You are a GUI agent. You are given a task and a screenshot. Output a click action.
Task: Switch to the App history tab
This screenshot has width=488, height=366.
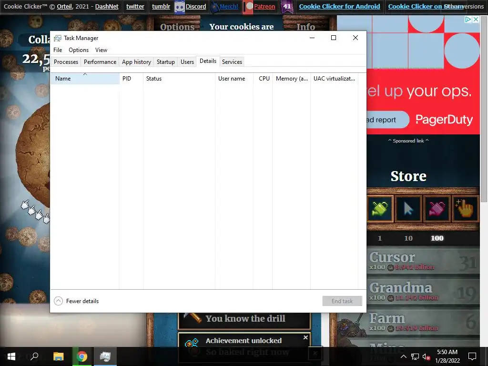[x=136, y=61]
